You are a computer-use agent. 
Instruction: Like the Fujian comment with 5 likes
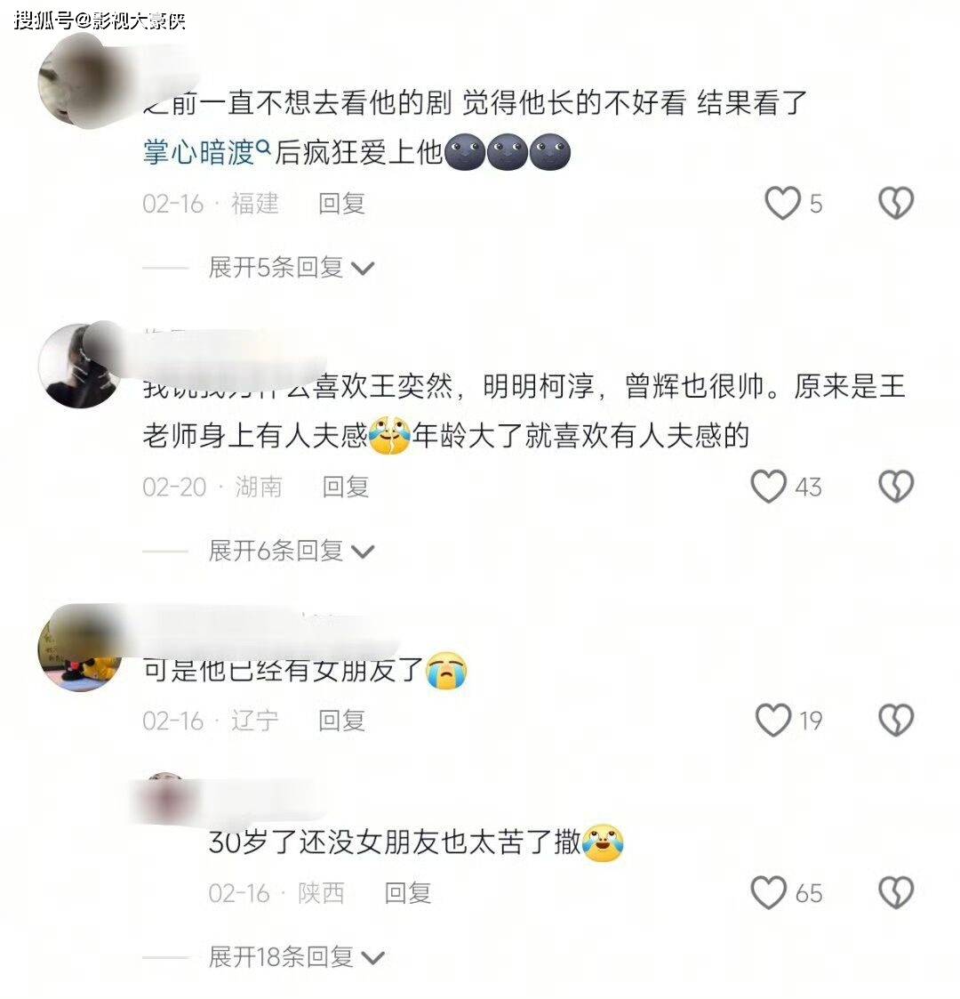click(781, 203)
